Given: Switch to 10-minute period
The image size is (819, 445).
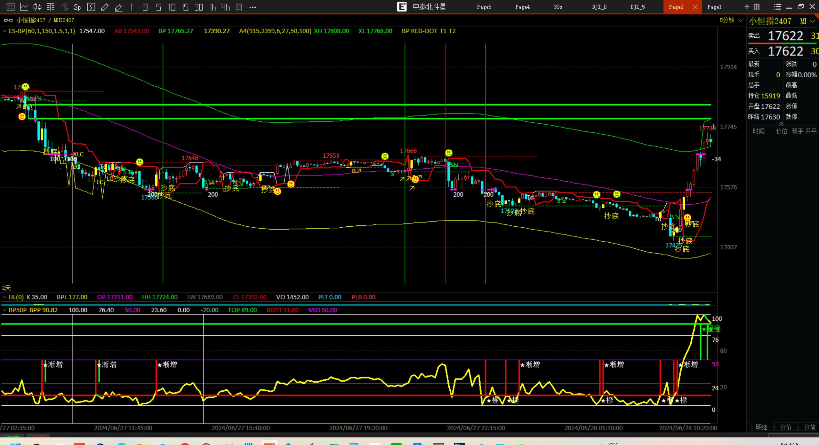Looking at the screenshot, I should point(172,7).
